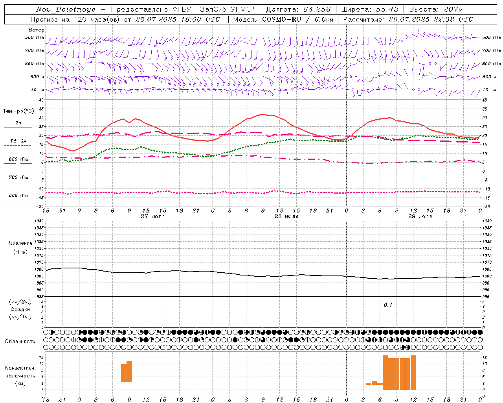
Task: Click pink dotted legend line under 500 гПа
Action: click(x=17, y=200)
